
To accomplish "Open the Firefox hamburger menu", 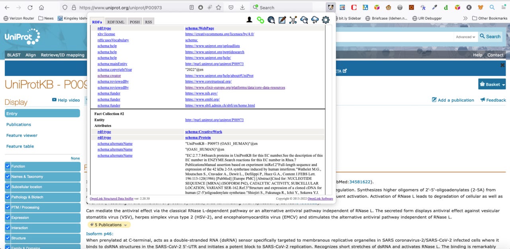I will click(x=503, y=7).
